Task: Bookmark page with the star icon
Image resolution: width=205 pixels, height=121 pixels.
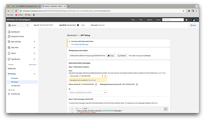Action: click(x=183, y=11)
